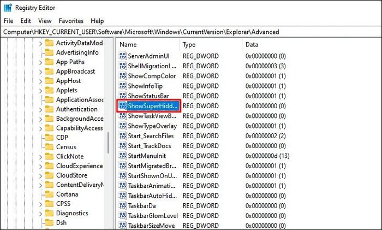Click the StartMenuInit data 0x0000000d (13)
This screenshot has width=382, height=230.
[x=267, y=156]
